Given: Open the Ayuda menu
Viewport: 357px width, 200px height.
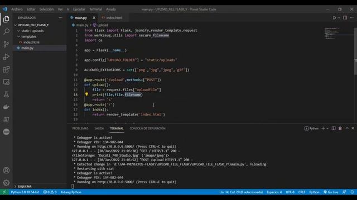Looking at the screenshot, I should click(x=111, y=9).
